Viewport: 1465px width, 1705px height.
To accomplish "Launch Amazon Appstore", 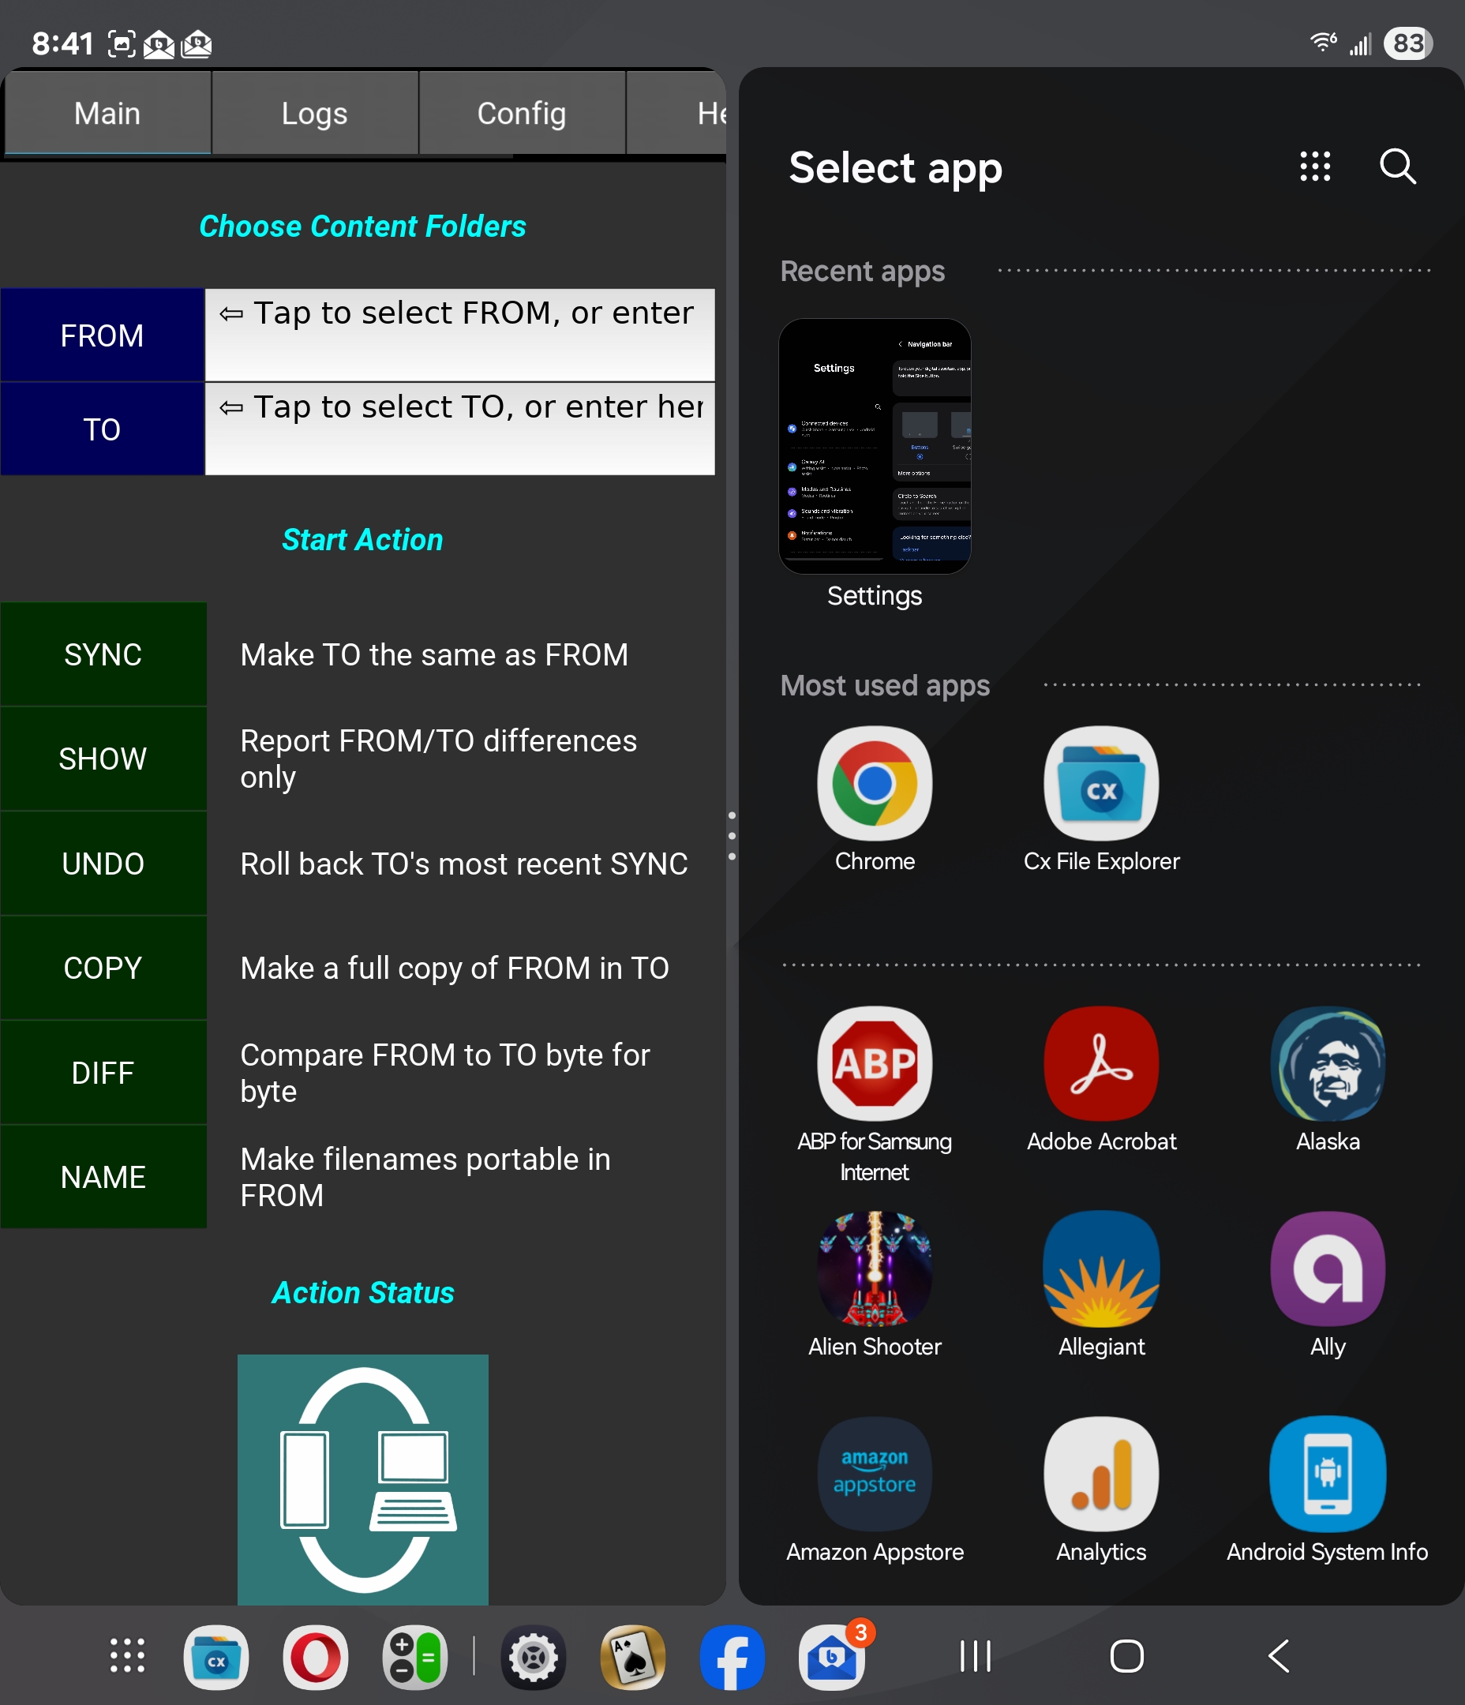I will [874, 1473].
